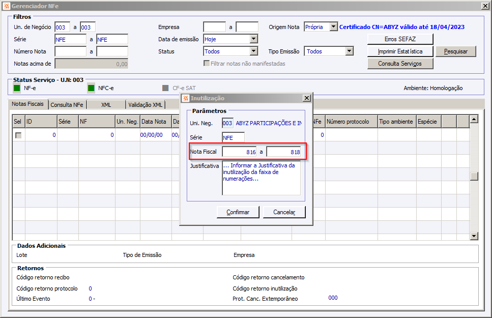Click the ending Série filter field
Image resolution: width=492 pixels, height=318 pixels.
click(x=112, y=39)
